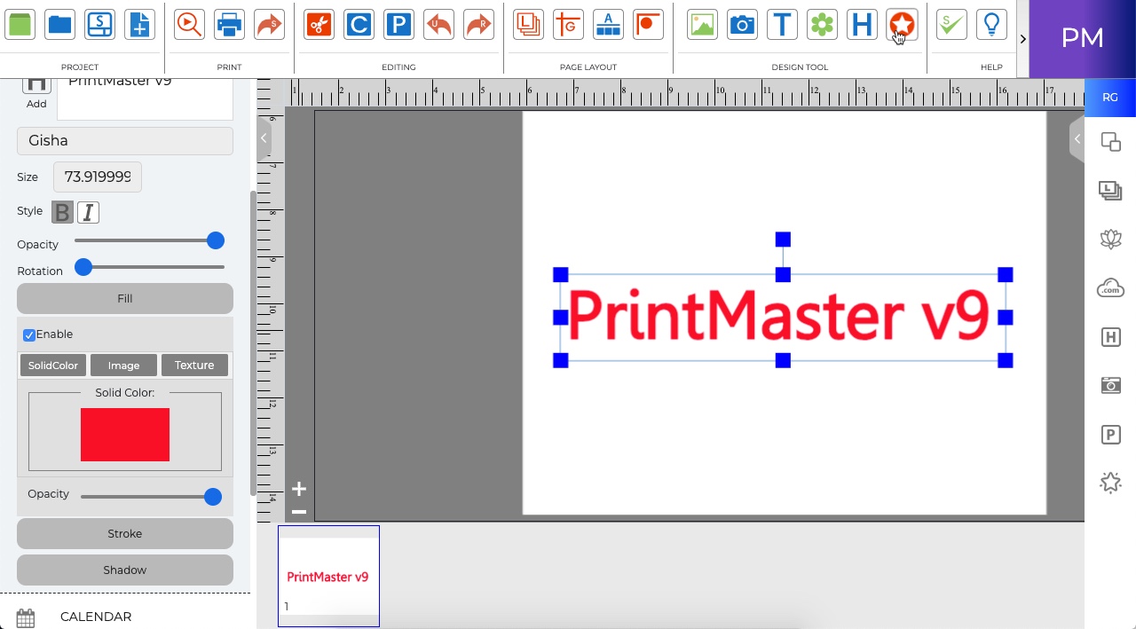
Task: Collapse the left panel with chevron
Action: pos(264,138)
